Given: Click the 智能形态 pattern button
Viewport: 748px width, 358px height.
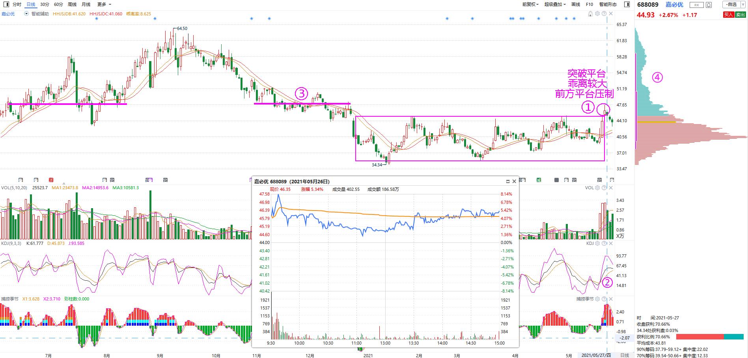Looking at the screenshot, I should point(608,4).
